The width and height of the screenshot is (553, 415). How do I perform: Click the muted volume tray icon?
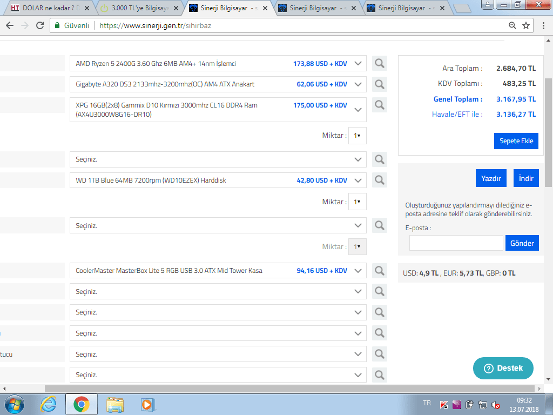495,404
